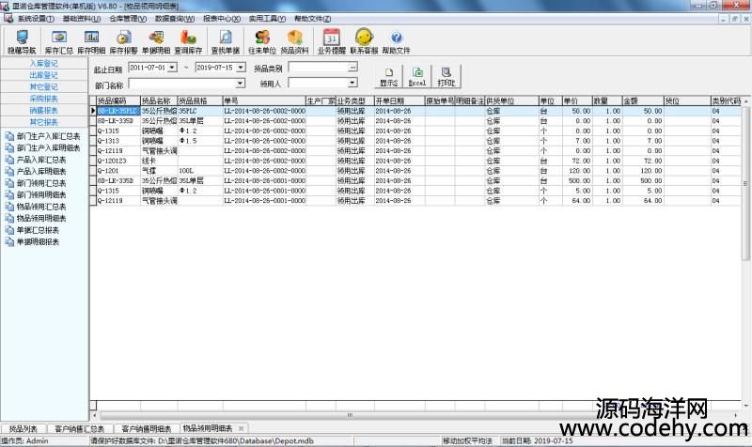Open the 基础资料(U) menu

pyautogui.click(x=82, y=19)
